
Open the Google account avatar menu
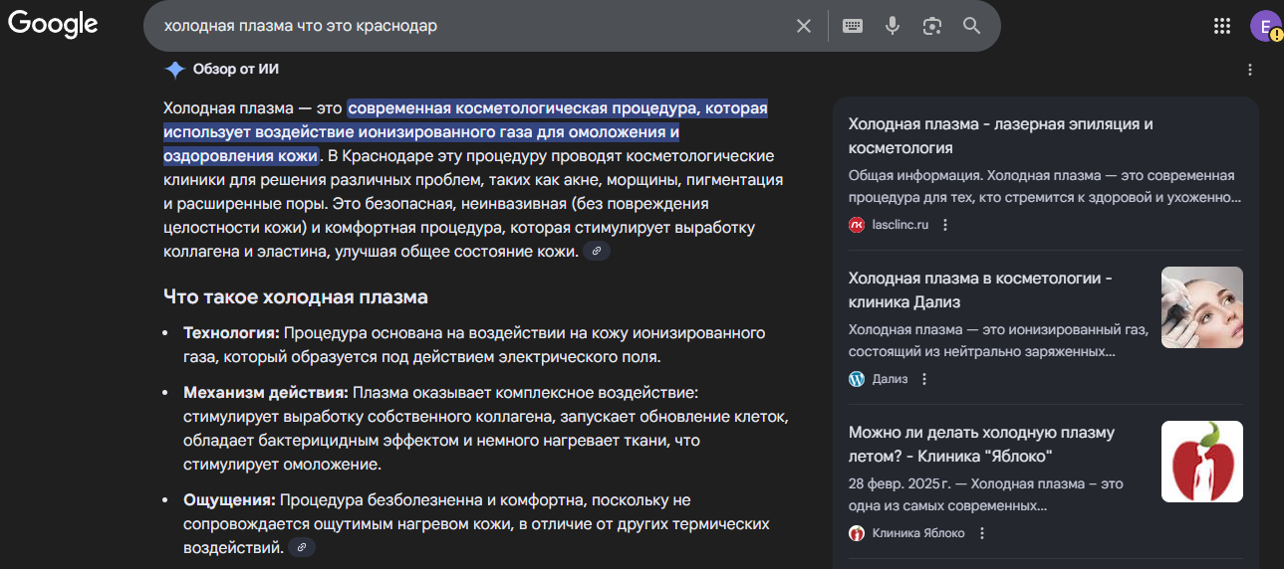[1266, 26]
